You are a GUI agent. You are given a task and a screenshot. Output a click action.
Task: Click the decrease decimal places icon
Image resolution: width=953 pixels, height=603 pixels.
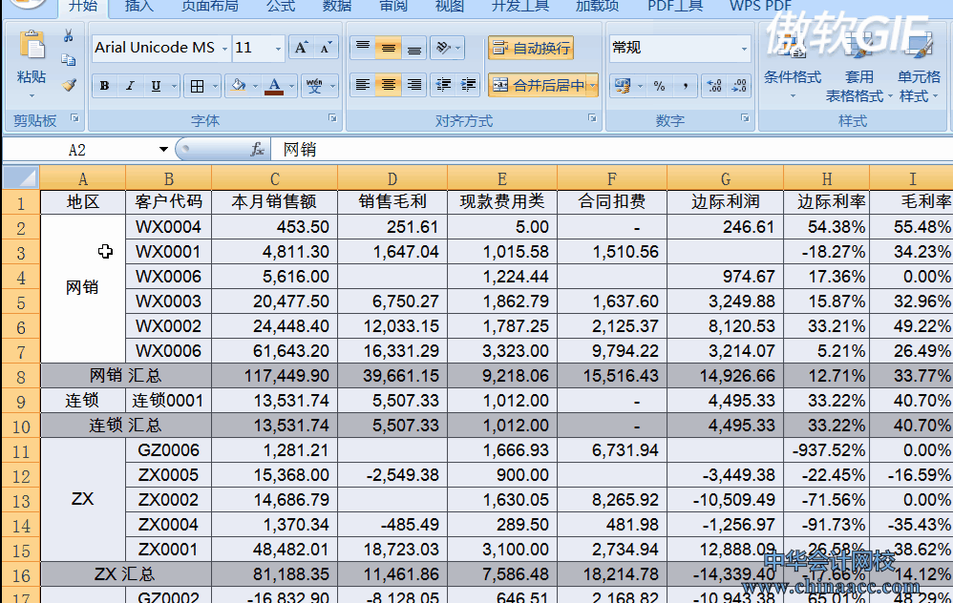coord(739,86)
